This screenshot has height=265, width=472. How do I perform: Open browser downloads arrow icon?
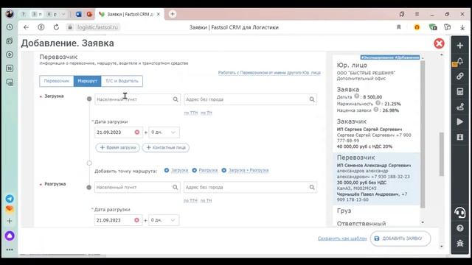point(462,27)
